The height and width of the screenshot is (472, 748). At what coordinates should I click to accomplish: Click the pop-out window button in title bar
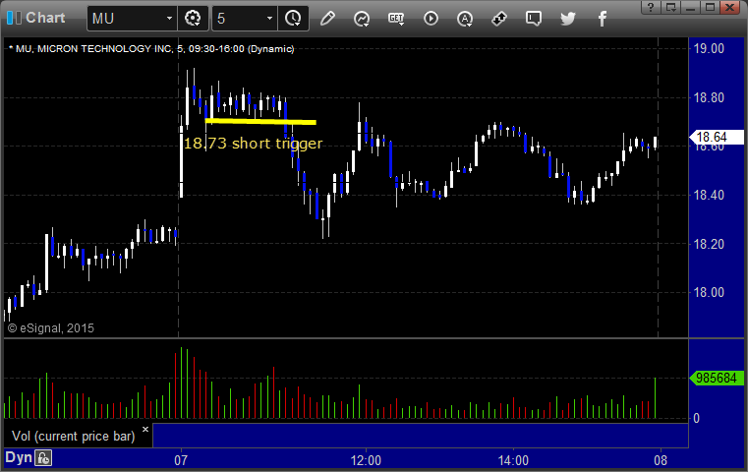pos(671,7)
